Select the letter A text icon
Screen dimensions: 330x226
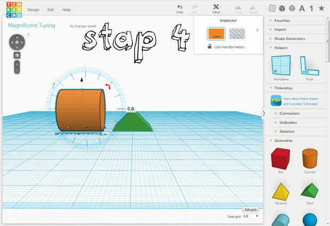(x=302, y=9)
